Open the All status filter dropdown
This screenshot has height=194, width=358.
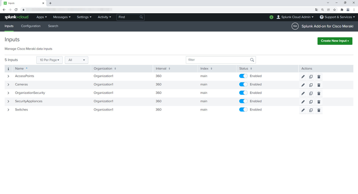(x=76, y=60)
